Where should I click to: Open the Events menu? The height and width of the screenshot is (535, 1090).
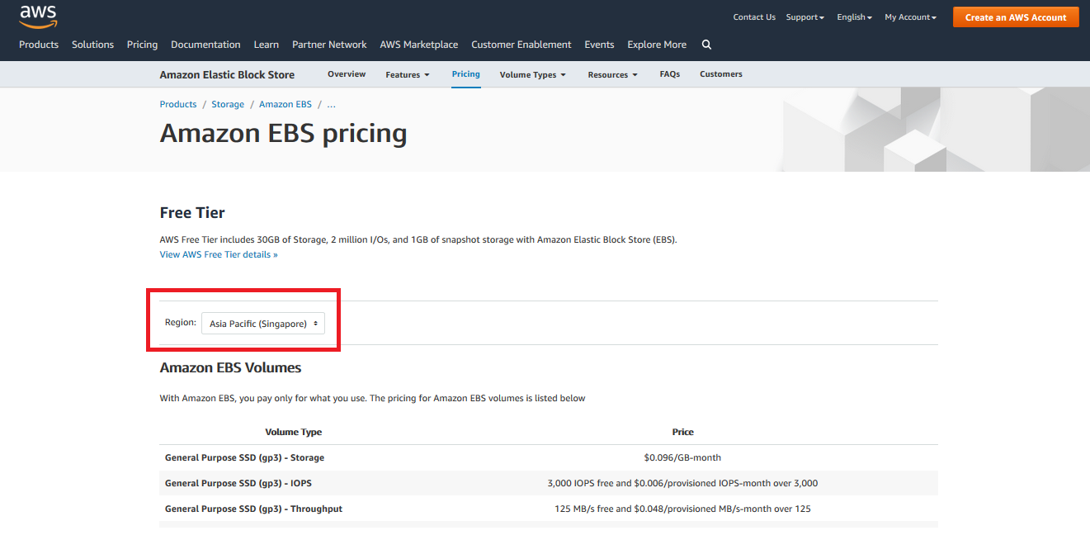click(599, 45)
